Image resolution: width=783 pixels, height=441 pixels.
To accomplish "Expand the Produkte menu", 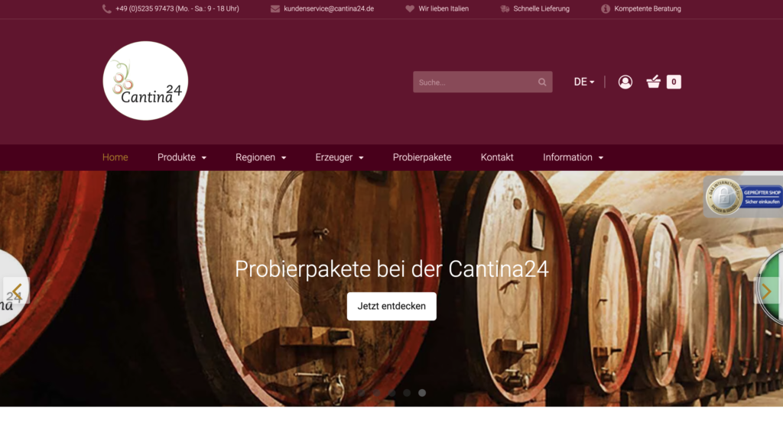I will coord(182,157).
